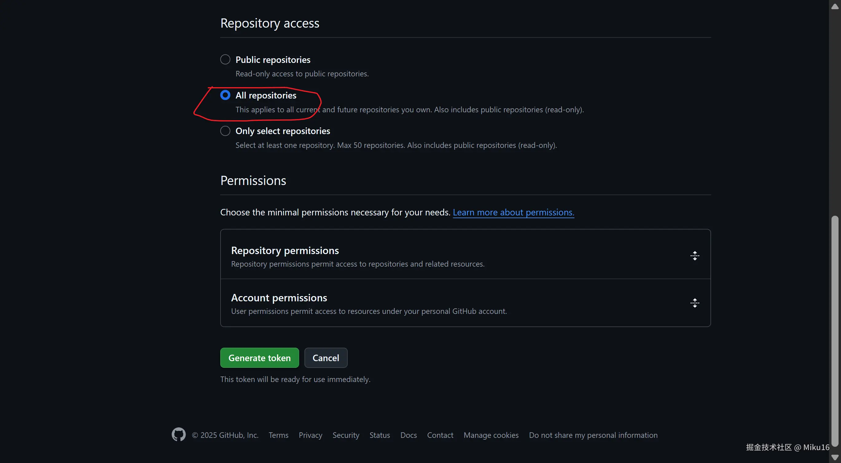The width and height of the screenshot is (841, 463).
Task: Click the '© 2025 GitHub, Inc.' text
Action: pyautogui.click(x=225, y=435)
